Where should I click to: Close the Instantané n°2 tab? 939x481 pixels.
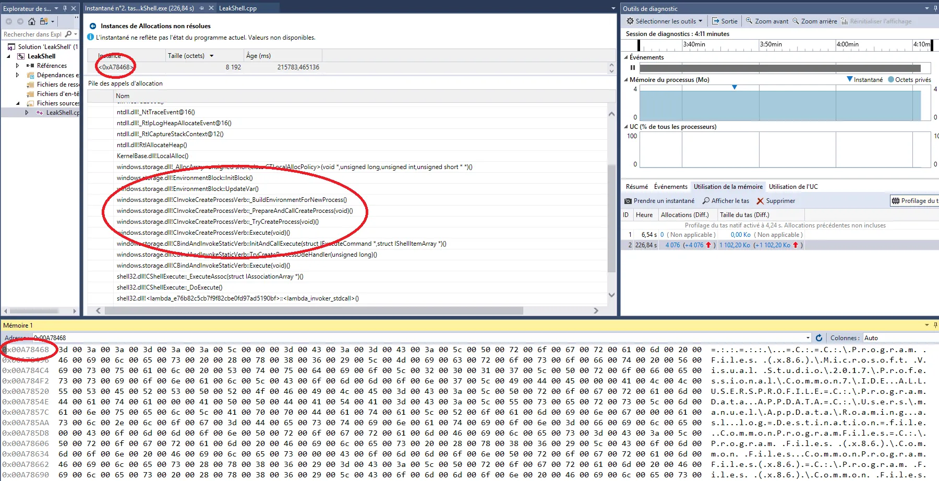click(211, 8)
